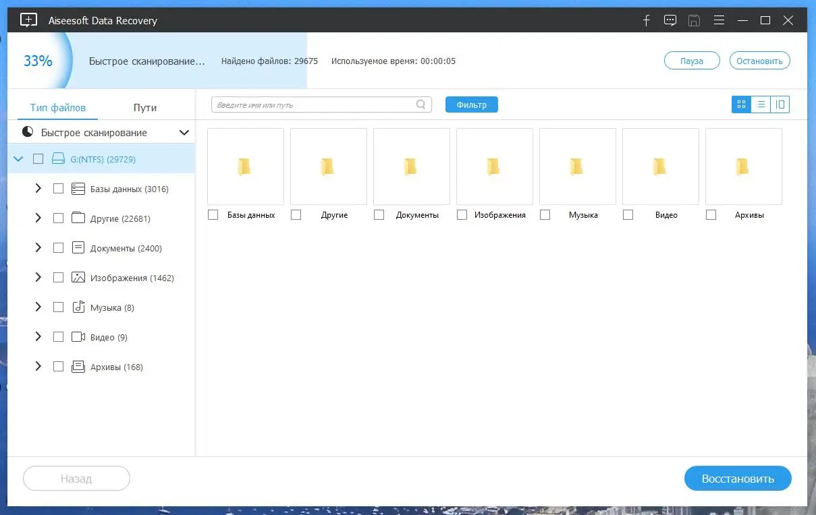
Task: Pause scan with Пауза button
Action: [x=692, y=61]
